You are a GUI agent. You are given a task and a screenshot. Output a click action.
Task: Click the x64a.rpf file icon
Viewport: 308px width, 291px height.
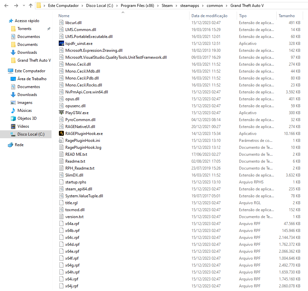click(61, 223)
